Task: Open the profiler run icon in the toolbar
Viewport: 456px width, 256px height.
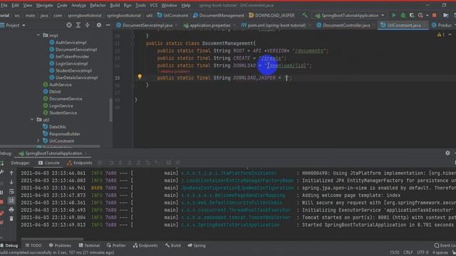Action: (x=421, y=15)
